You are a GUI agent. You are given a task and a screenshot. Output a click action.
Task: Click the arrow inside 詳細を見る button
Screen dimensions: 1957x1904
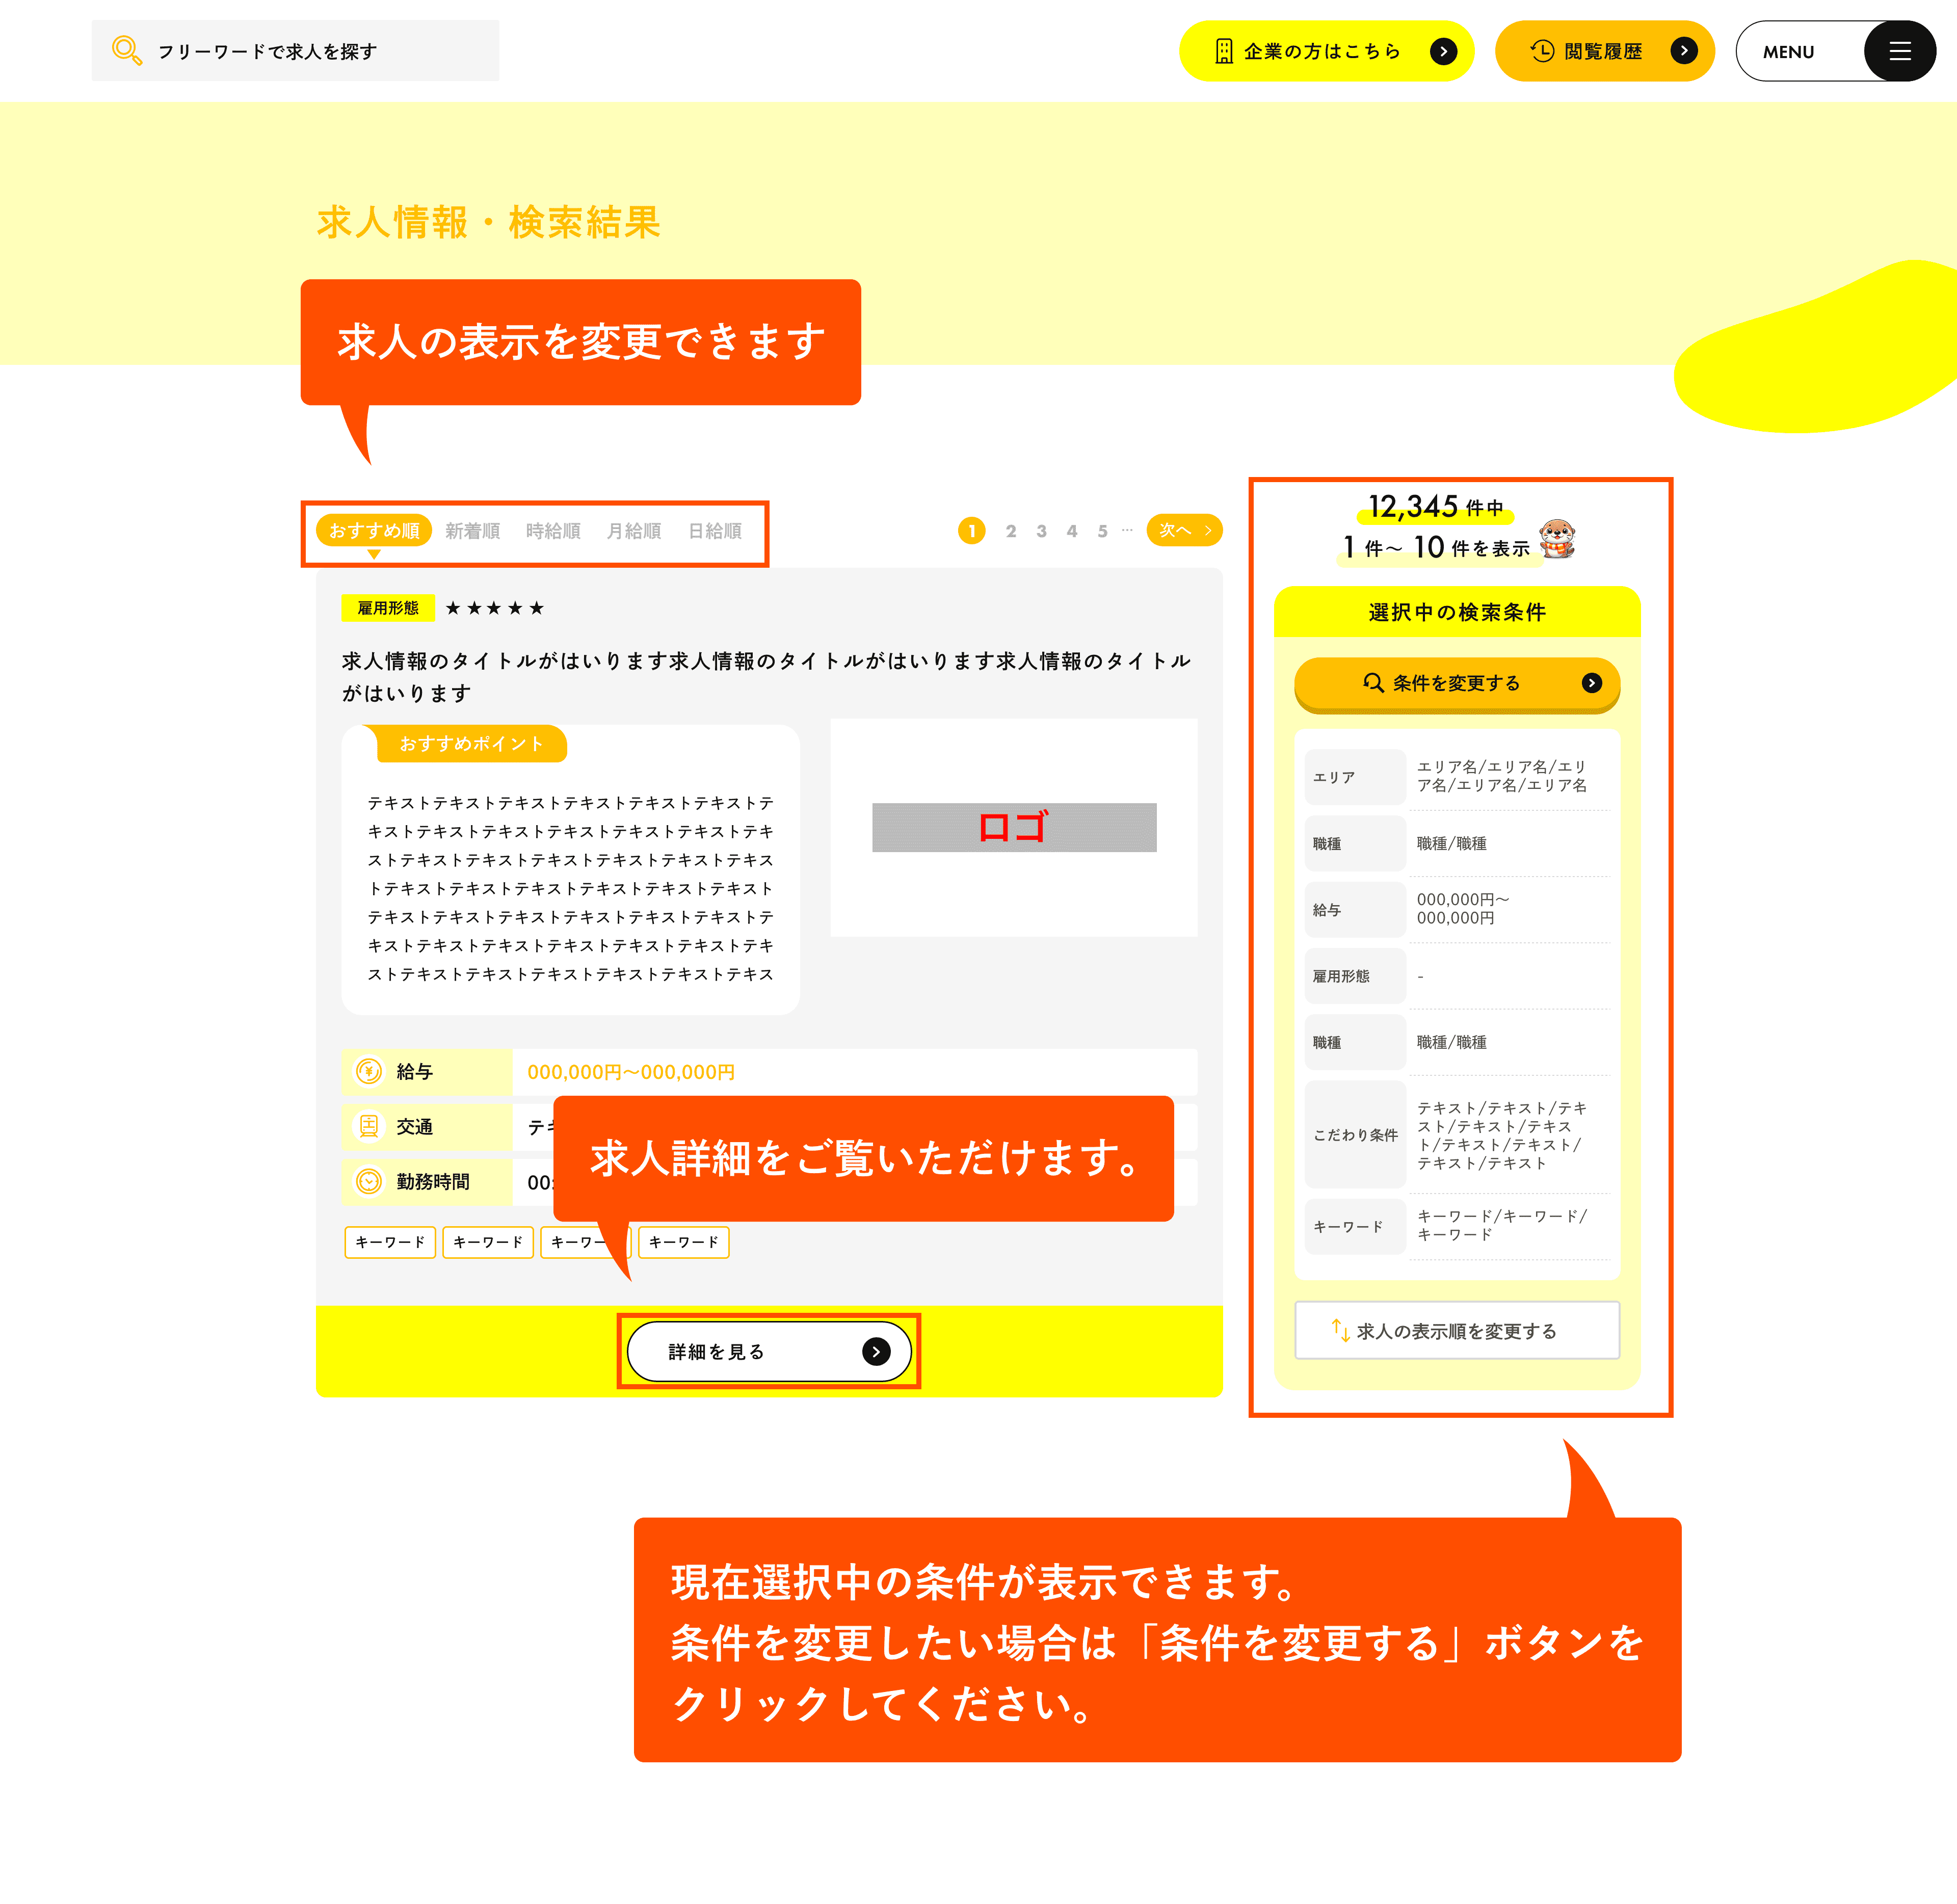coord(877,1351)
